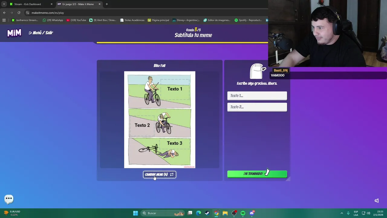Open a new browser tab
The width and height of the screenshot is (387, 218).
[x=107, y=4]
